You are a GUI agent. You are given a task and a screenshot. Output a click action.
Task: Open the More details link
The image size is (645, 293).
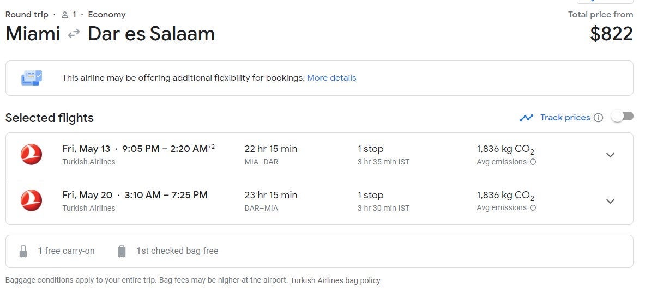331,78
